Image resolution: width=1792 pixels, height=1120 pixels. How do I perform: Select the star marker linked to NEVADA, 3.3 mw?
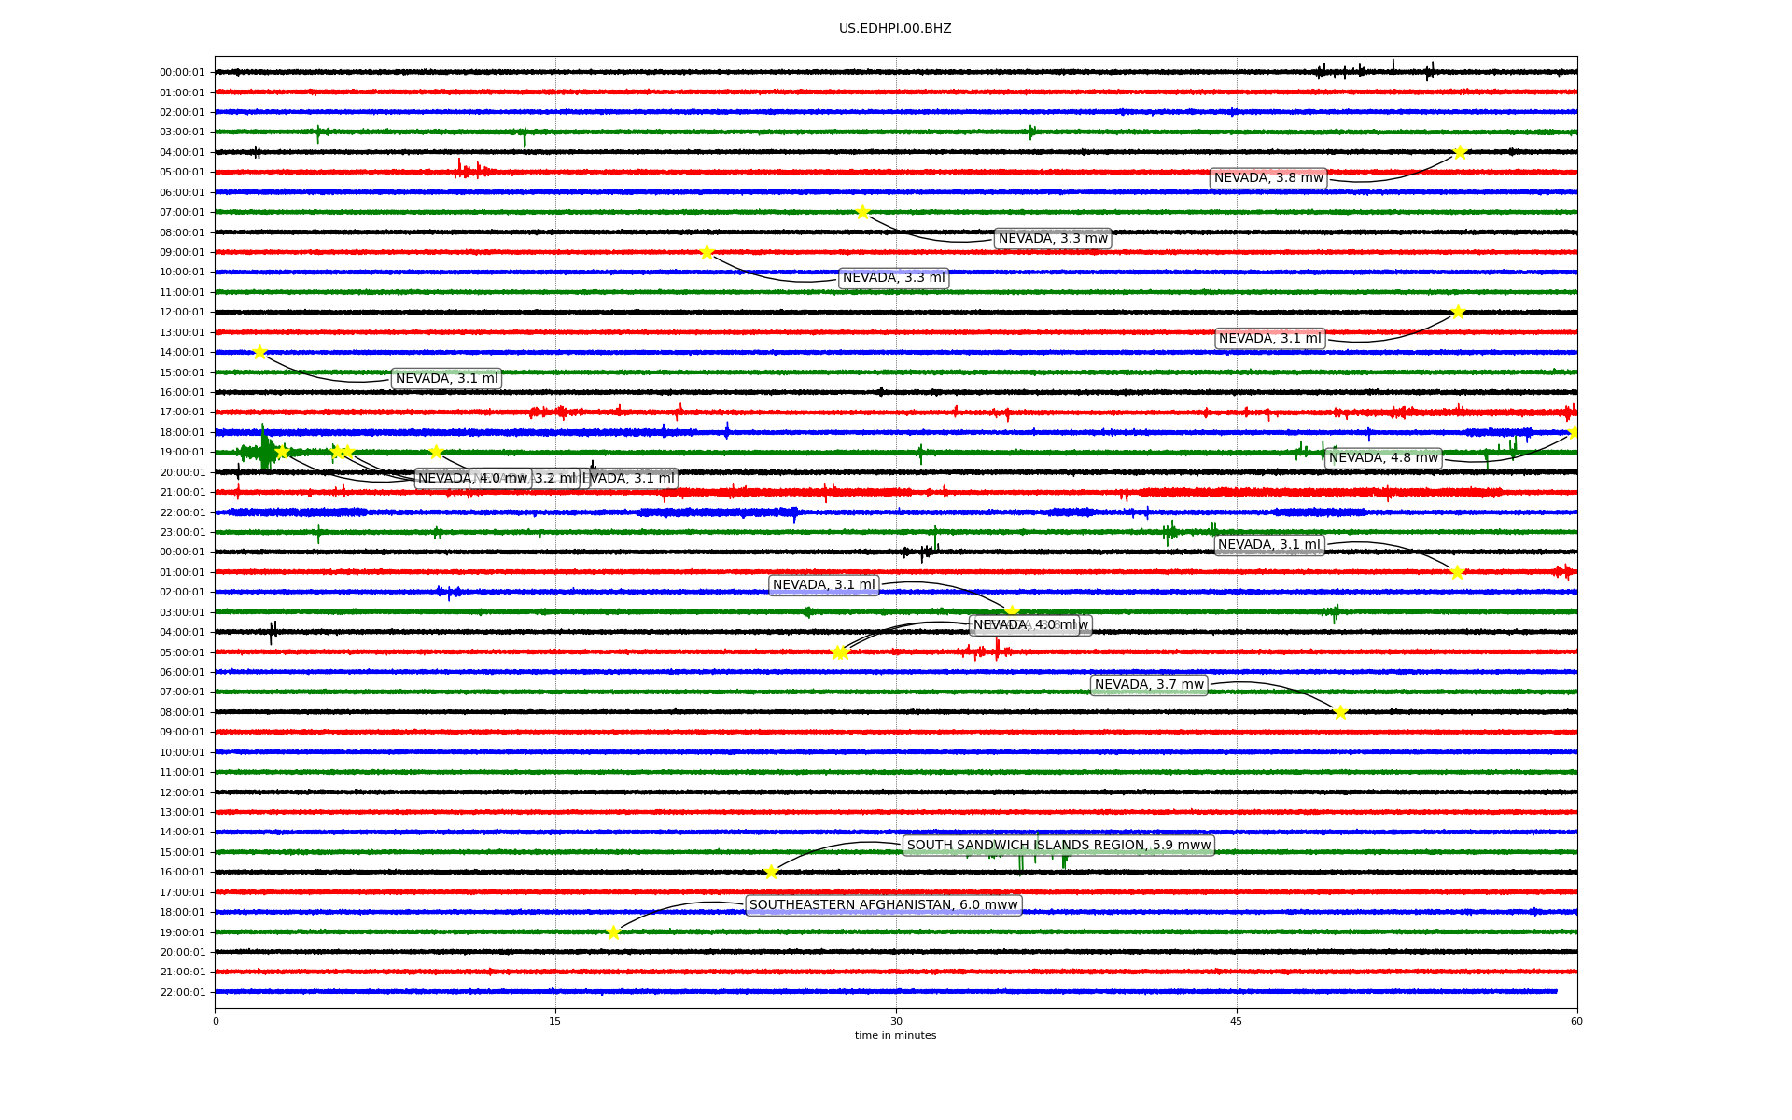862,212
